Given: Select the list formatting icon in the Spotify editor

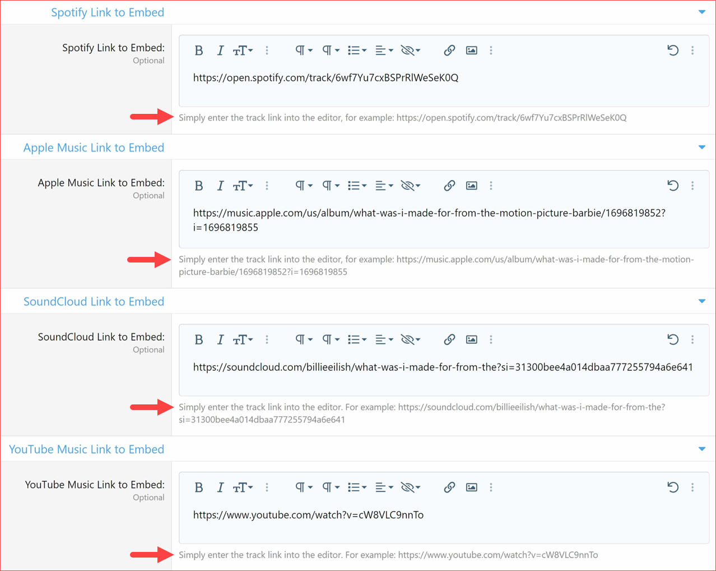Looking at the screenshot, I should point(354,50).
